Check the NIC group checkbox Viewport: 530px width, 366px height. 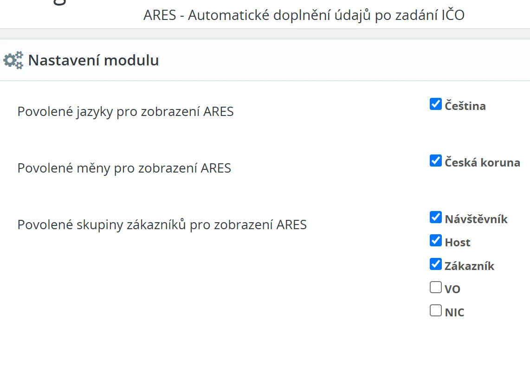click(x=435, y=310)
